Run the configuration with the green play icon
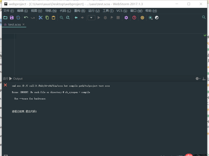The height and width of the screenshot is (156, 209). coord(99,18)
